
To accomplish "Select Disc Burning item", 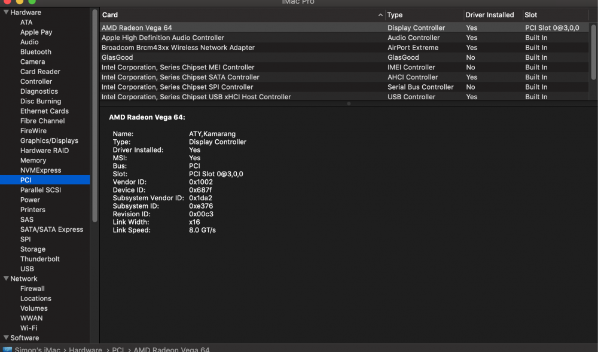I will click(41, 102).
